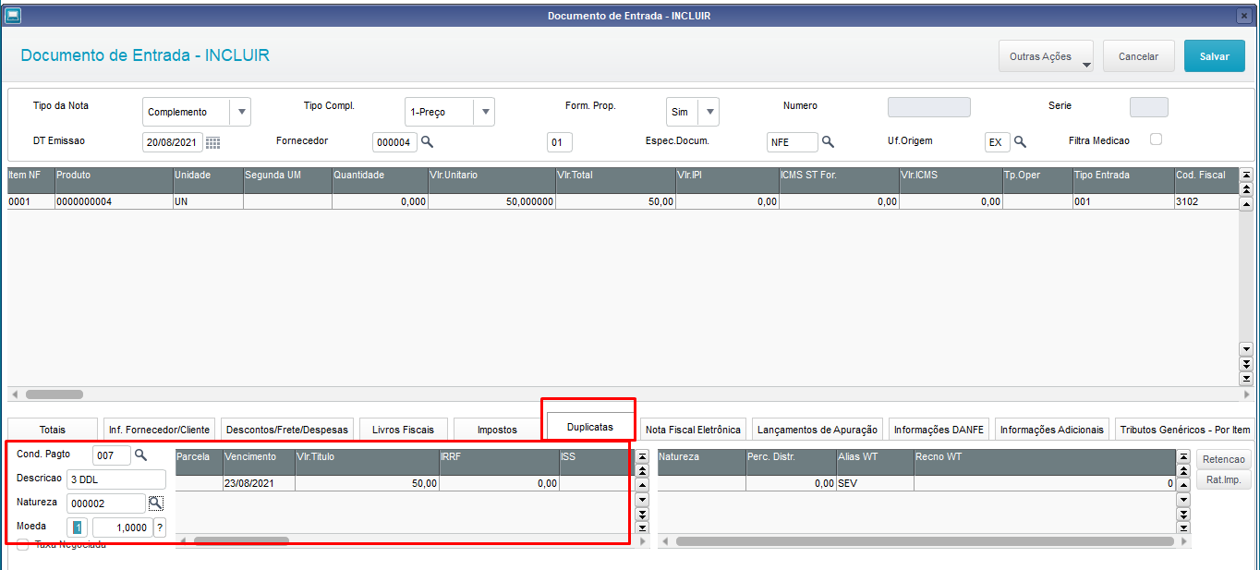The height and width of the screenshot is (570, 1260).
Task: Page down in Natureza grid
Action: (1183, 514)
